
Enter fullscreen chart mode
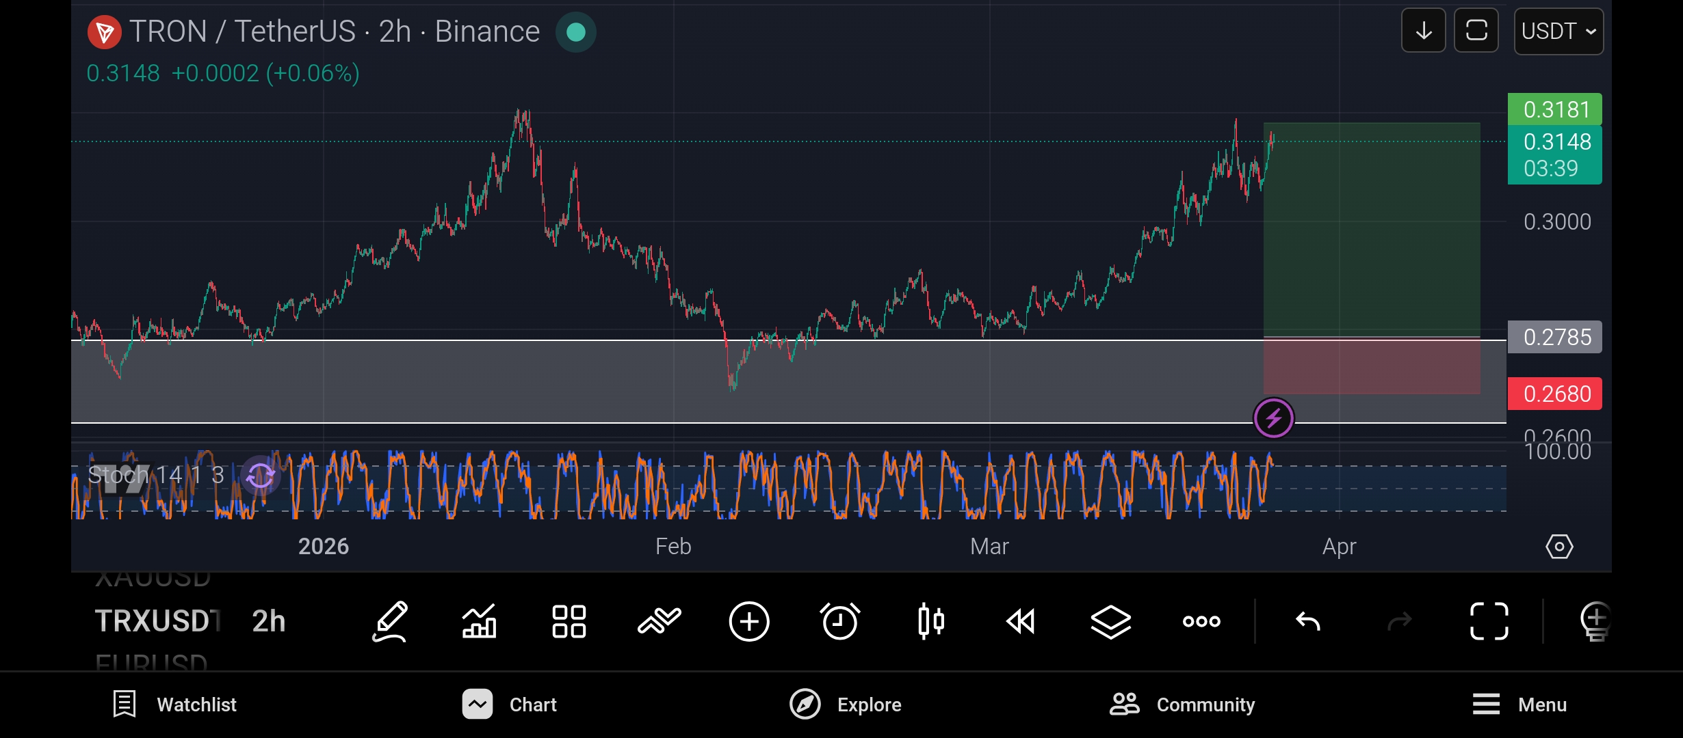[1489, 621]
